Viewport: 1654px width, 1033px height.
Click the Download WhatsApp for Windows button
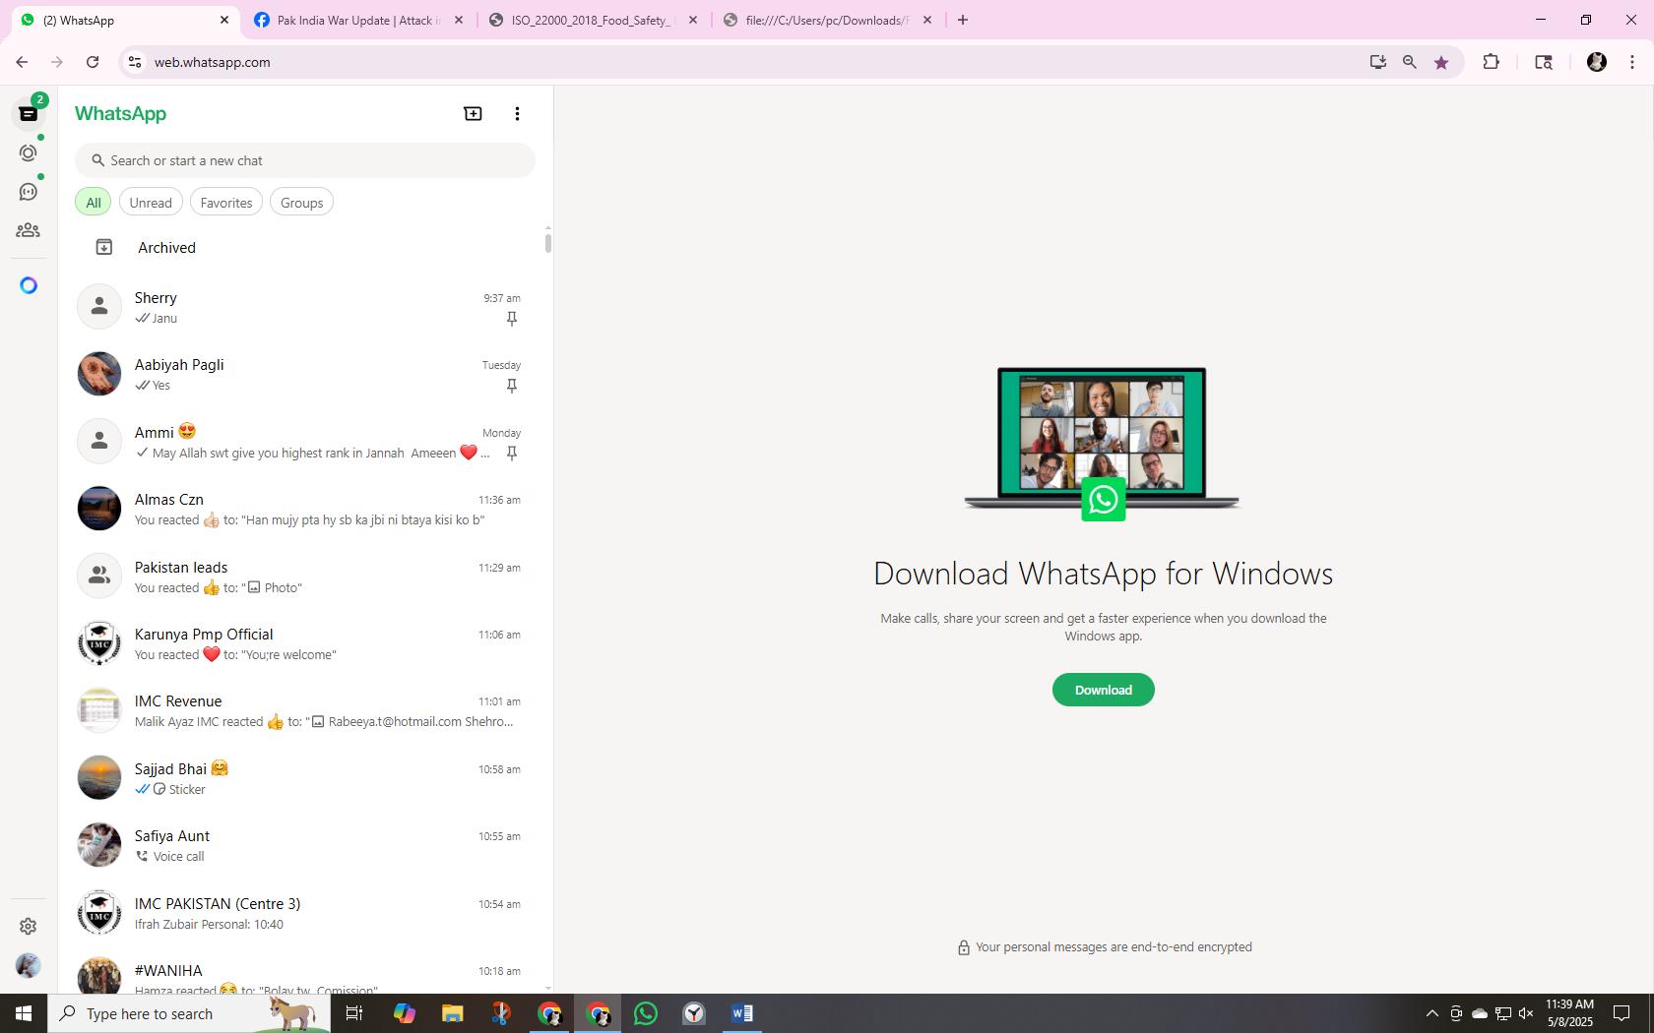(1103, 690)
